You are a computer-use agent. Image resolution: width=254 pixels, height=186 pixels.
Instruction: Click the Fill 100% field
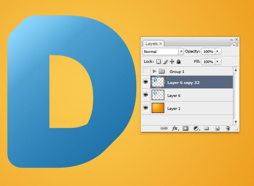[x=208, y=62]
